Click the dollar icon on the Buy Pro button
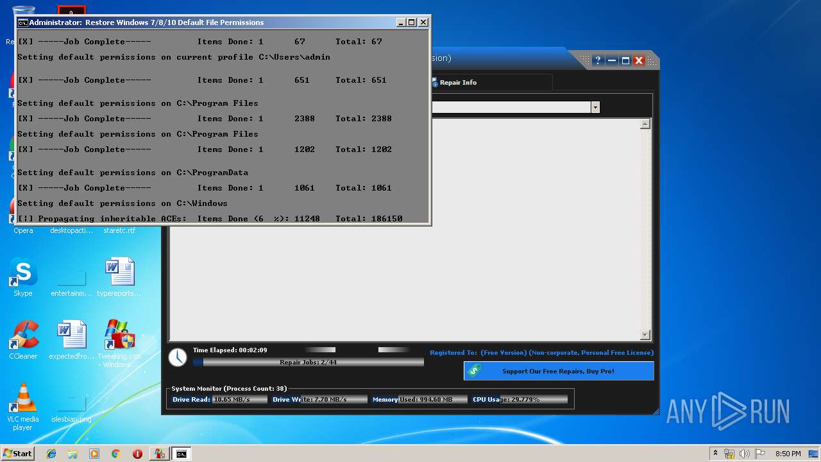 (474, 371)
